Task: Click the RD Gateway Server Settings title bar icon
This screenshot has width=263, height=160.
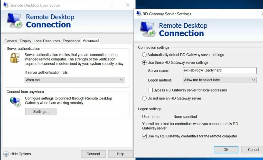Action: click(x=139, y=14)
